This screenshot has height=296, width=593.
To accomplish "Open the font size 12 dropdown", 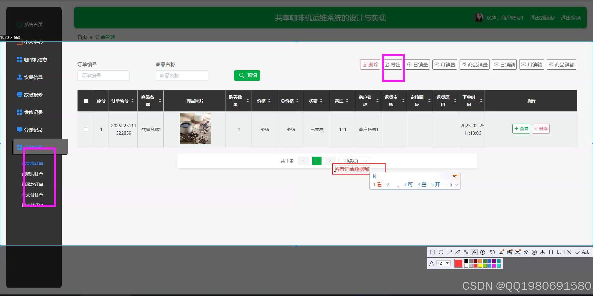I will [443, 263].
